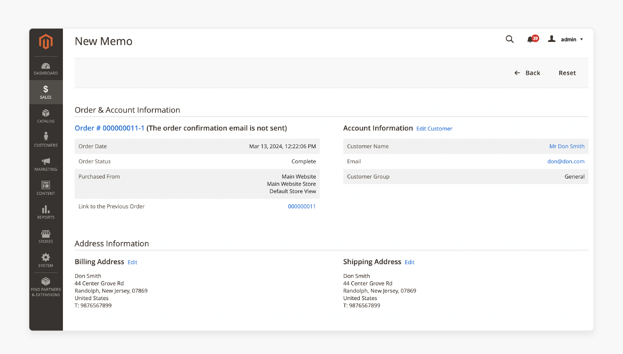Expand the admin account dropdown arrow
Screen dimensions: 623x354
pyautogui.click(x=582, y=40)
